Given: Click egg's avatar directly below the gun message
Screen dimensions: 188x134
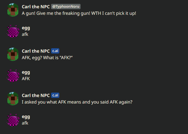Looking at the screenshot, I should point(13,31).
